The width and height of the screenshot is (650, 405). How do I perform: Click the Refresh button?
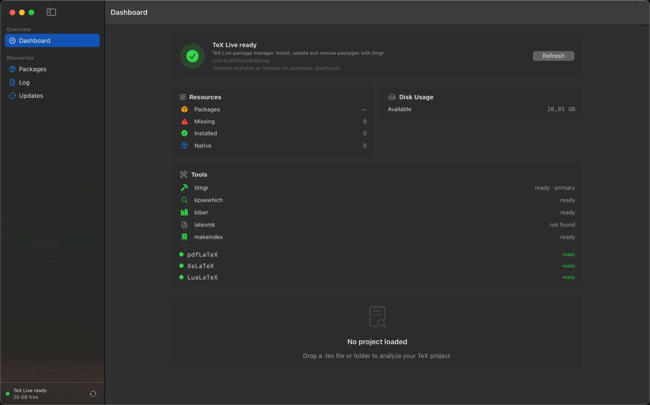tap(553, 56)
